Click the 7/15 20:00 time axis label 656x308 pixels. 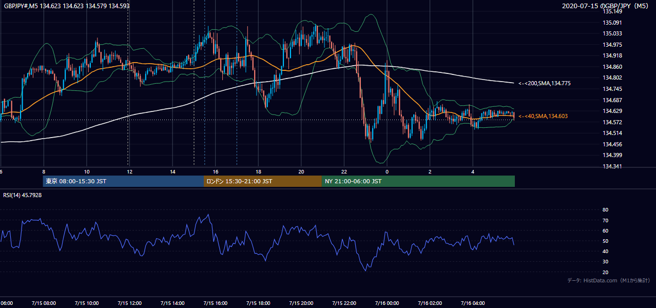point(301,303)
